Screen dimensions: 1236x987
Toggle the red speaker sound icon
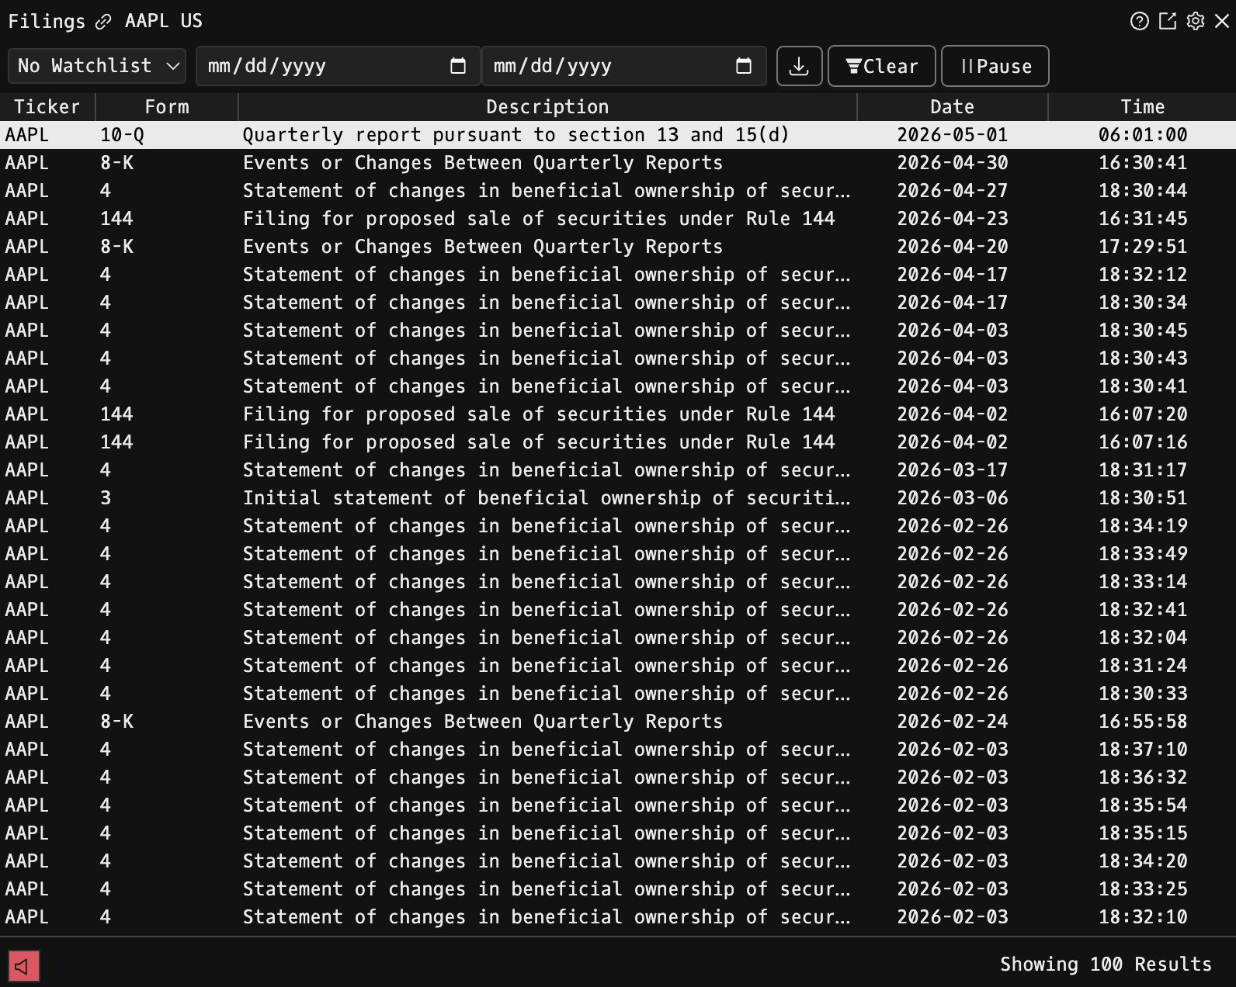pos(24,966)
